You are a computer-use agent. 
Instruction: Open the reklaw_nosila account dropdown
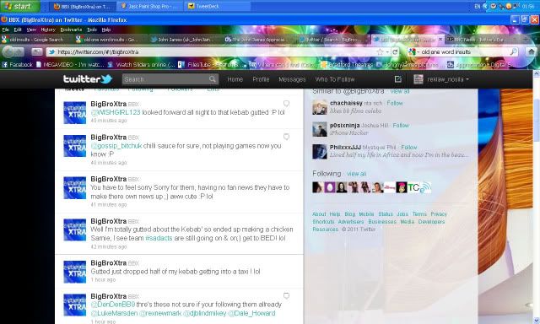coord(448,79)
